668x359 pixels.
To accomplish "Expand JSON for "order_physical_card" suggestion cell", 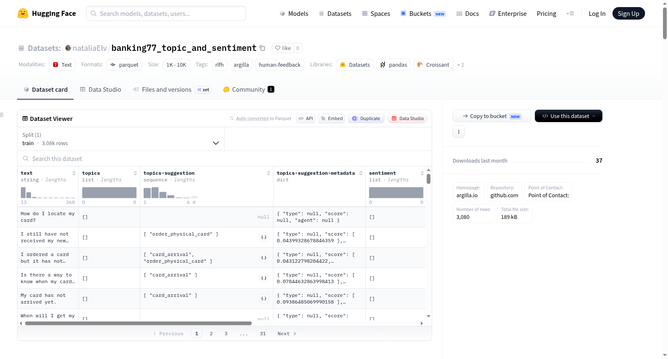I will (264, 237).
